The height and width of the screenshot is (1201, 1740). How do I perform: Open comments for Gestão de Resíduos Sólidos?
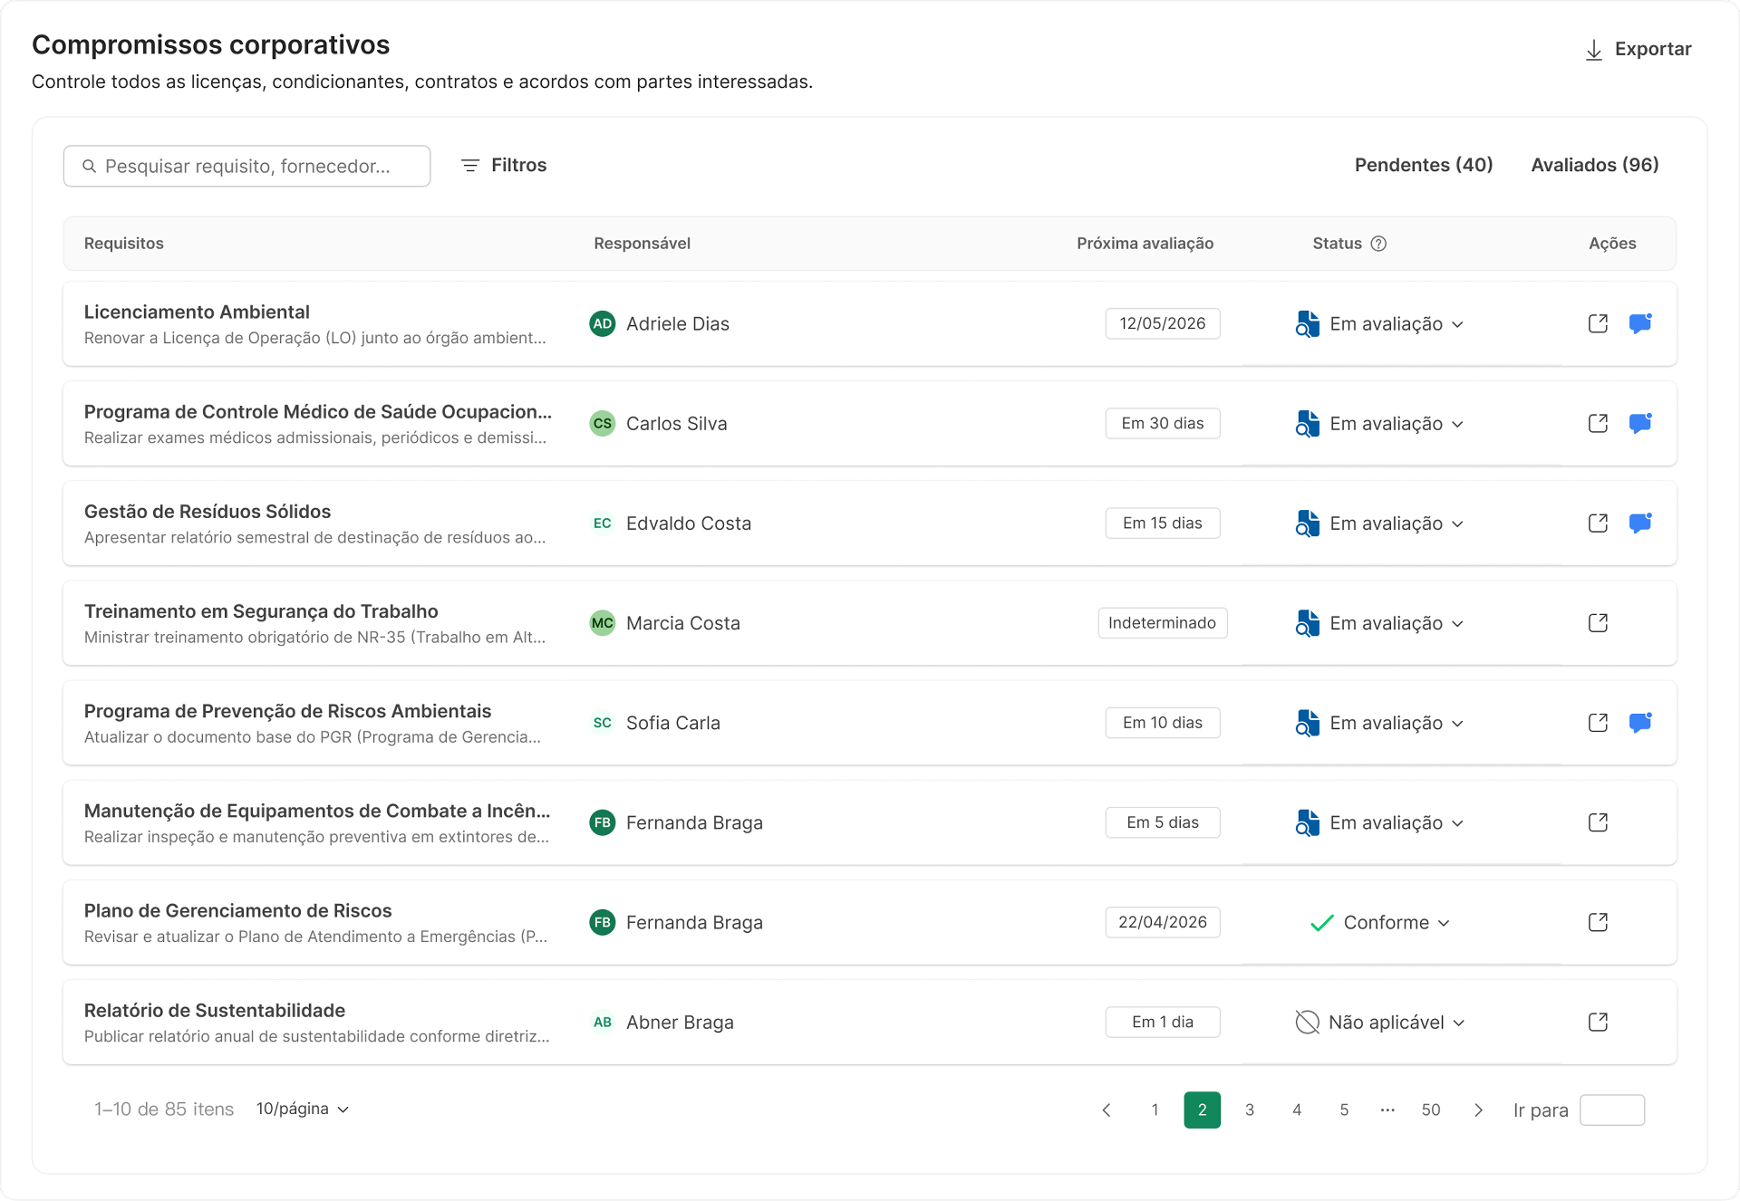coord(1639,523)
